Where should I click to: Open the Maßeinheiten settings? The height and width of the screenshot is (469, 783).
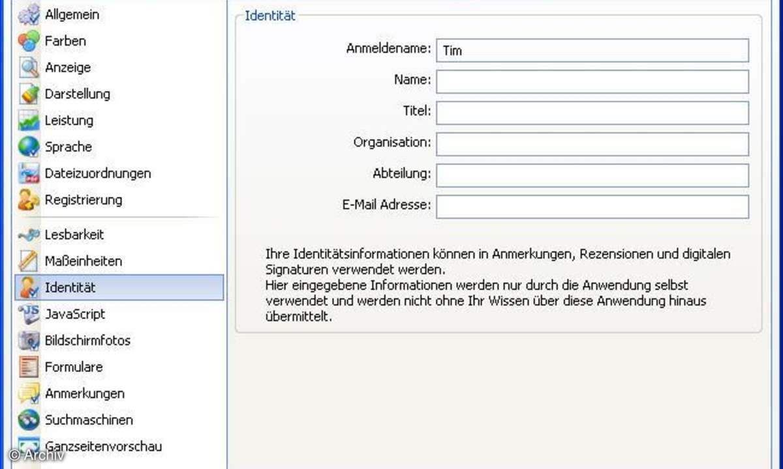point(119,261)
